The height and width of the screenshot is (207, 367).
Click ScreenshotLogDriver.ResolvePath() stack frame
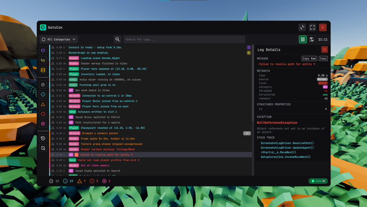click(x=287, y=143)
